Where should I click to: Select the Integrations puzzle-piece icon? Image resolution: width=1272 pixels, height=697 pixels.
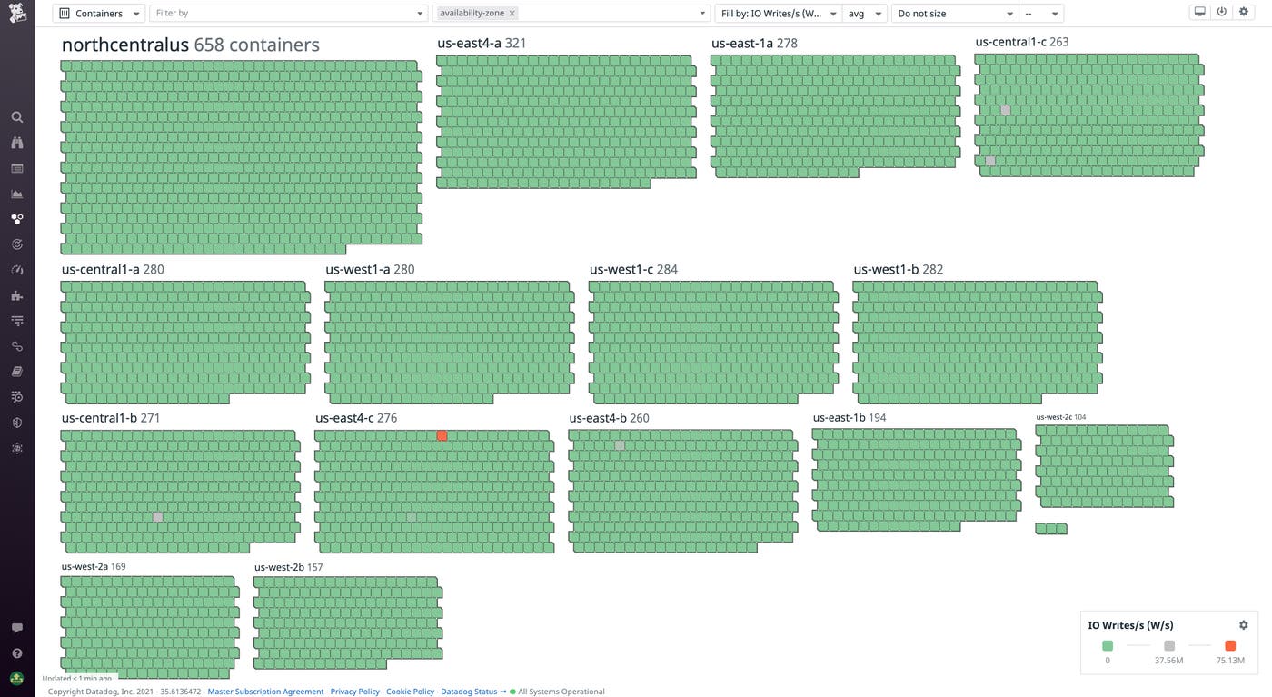pos(16,294)
